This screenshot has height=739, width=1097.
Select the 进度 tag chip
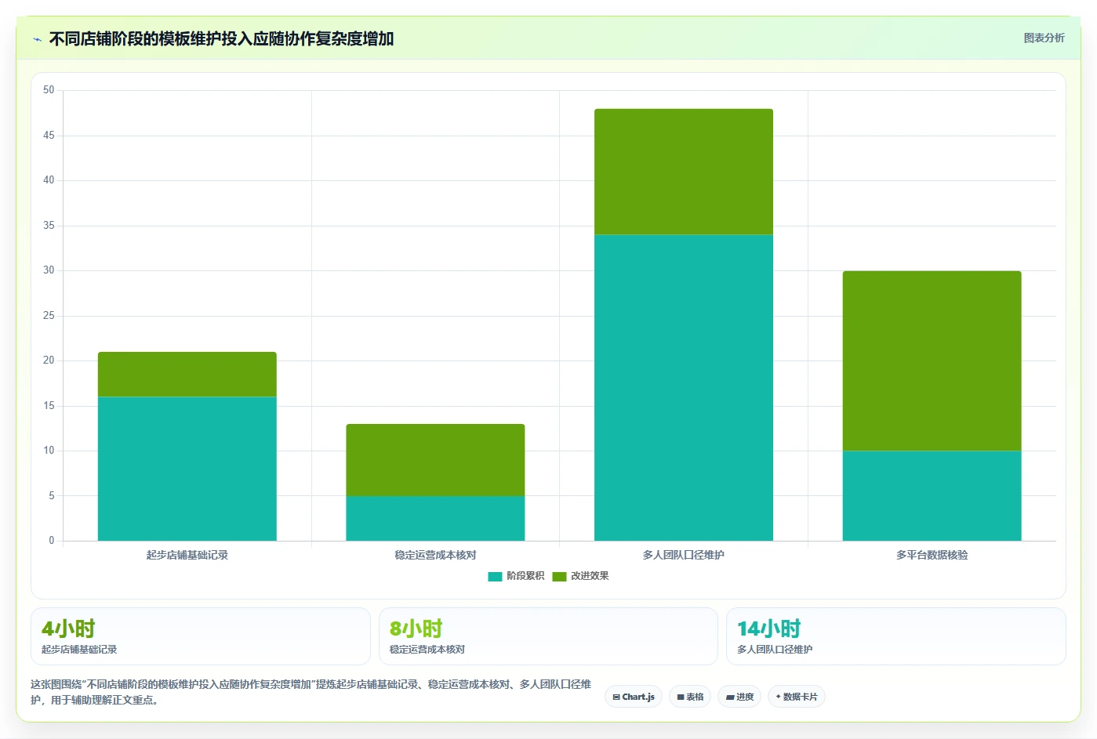(739, 697)
